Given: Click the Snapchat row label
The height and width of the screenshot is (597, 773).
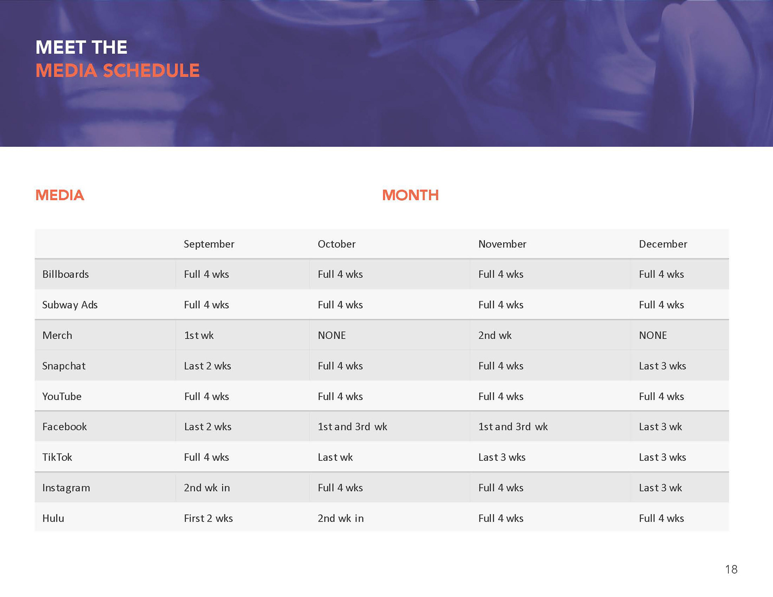Looking at the screenshot, I should (64, 366).
